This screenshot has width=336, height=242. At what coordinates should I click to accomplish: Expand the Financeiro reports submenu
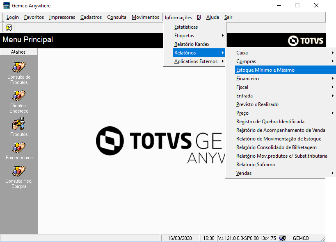285,79
